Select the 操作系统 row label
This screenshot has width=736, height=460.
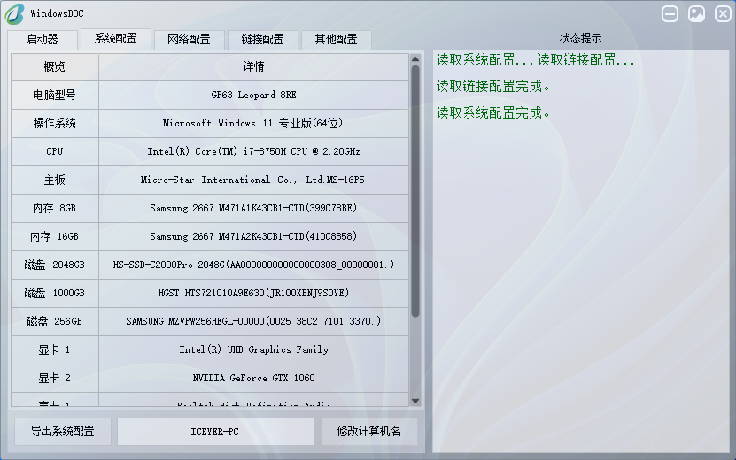tap(54, 123)
